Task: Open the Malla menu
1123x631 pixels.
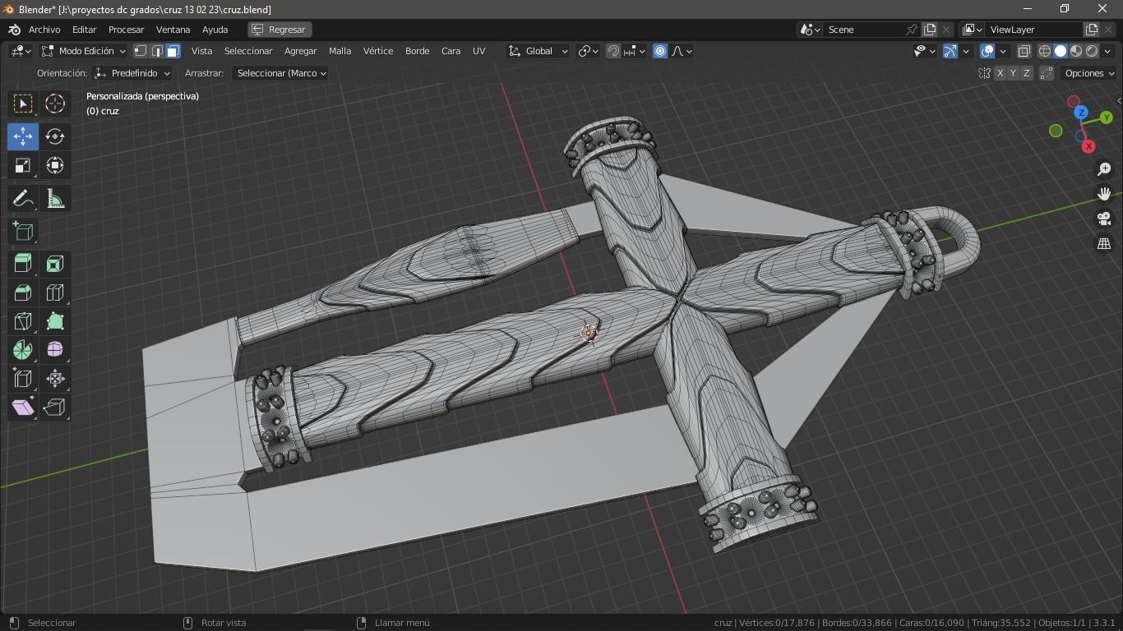Action: [x=340, y=51]
